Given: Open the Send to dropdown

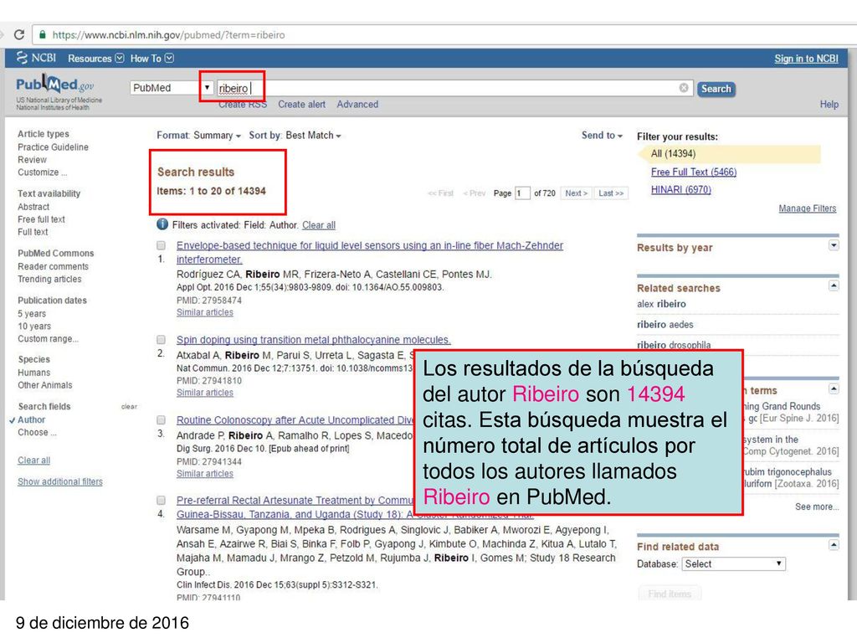Looking at the screenshot, I should point(602,135).
